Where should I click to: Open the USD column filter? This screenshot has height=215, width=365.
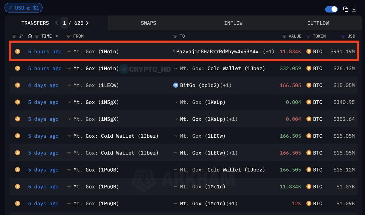coord(343,36)
